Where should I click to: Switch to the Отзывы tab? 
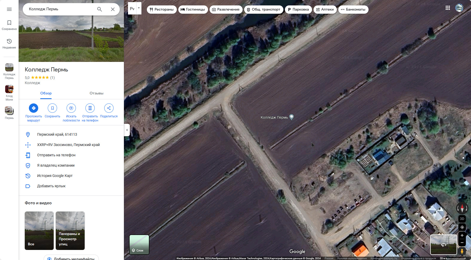click(x=97, y=93)
